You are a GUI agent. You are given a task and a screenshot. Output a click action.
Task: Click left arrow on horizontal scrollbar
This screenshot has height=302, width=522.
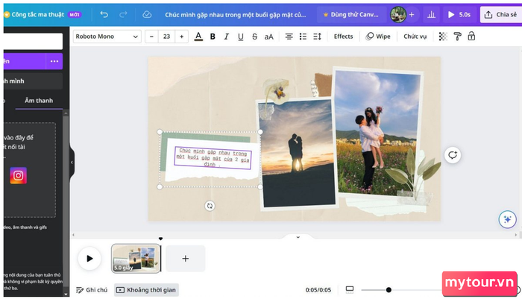click(73, 235)
